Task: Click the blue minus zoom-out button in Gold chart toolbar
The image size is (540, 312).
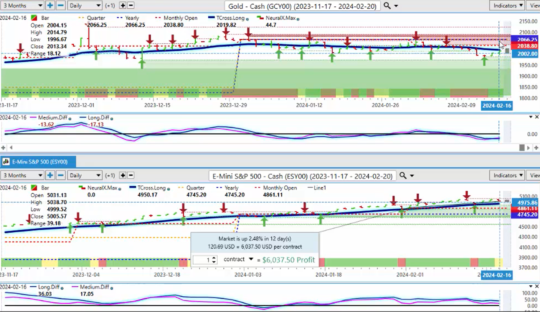Action: [x=61, y=5]
